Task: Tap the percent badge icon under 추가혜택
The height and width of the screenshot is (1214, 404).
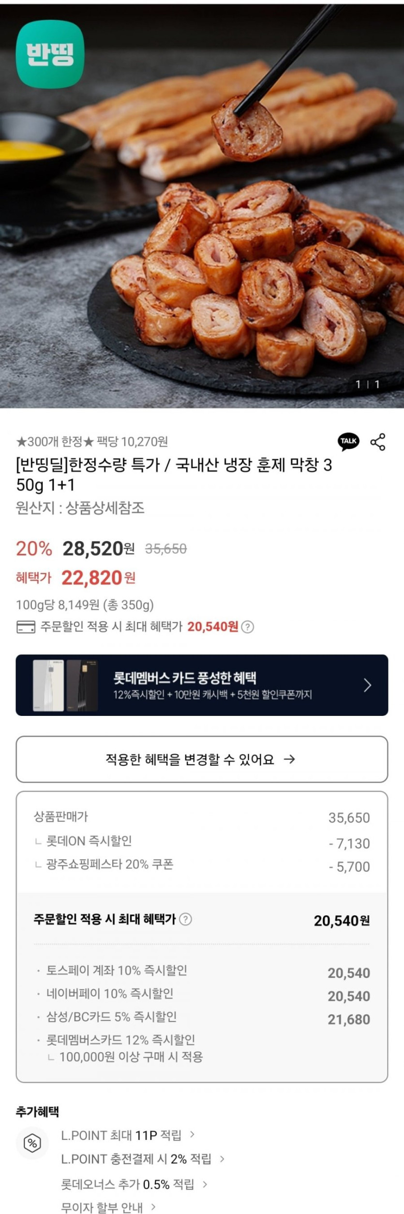Action: click(32, 1143)
